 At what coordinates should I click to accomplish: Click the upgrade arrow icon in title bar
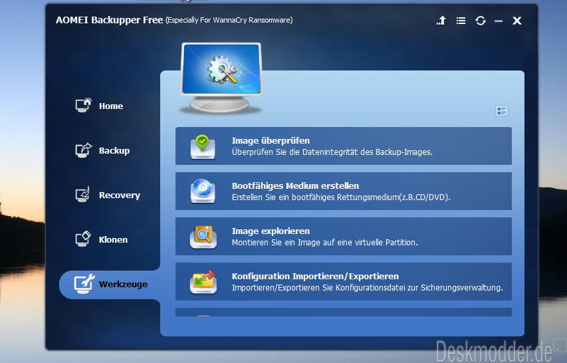(441, 21)
